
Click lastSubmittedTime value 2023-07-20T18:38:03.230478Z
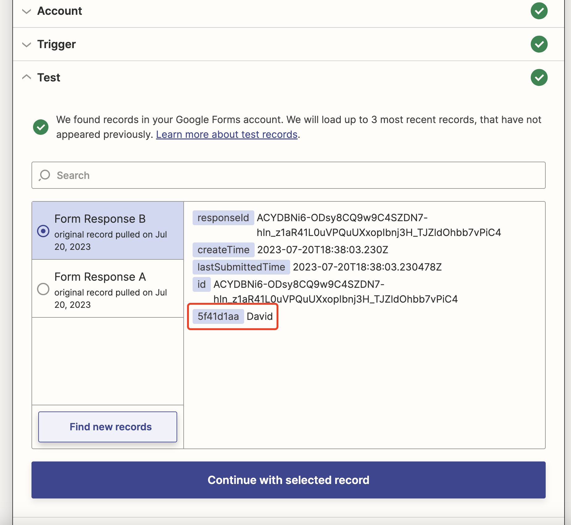(367, 267)
